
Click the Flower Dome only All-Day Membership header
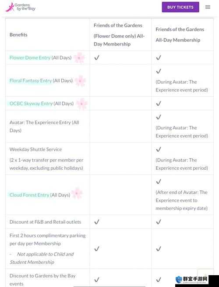119,35
